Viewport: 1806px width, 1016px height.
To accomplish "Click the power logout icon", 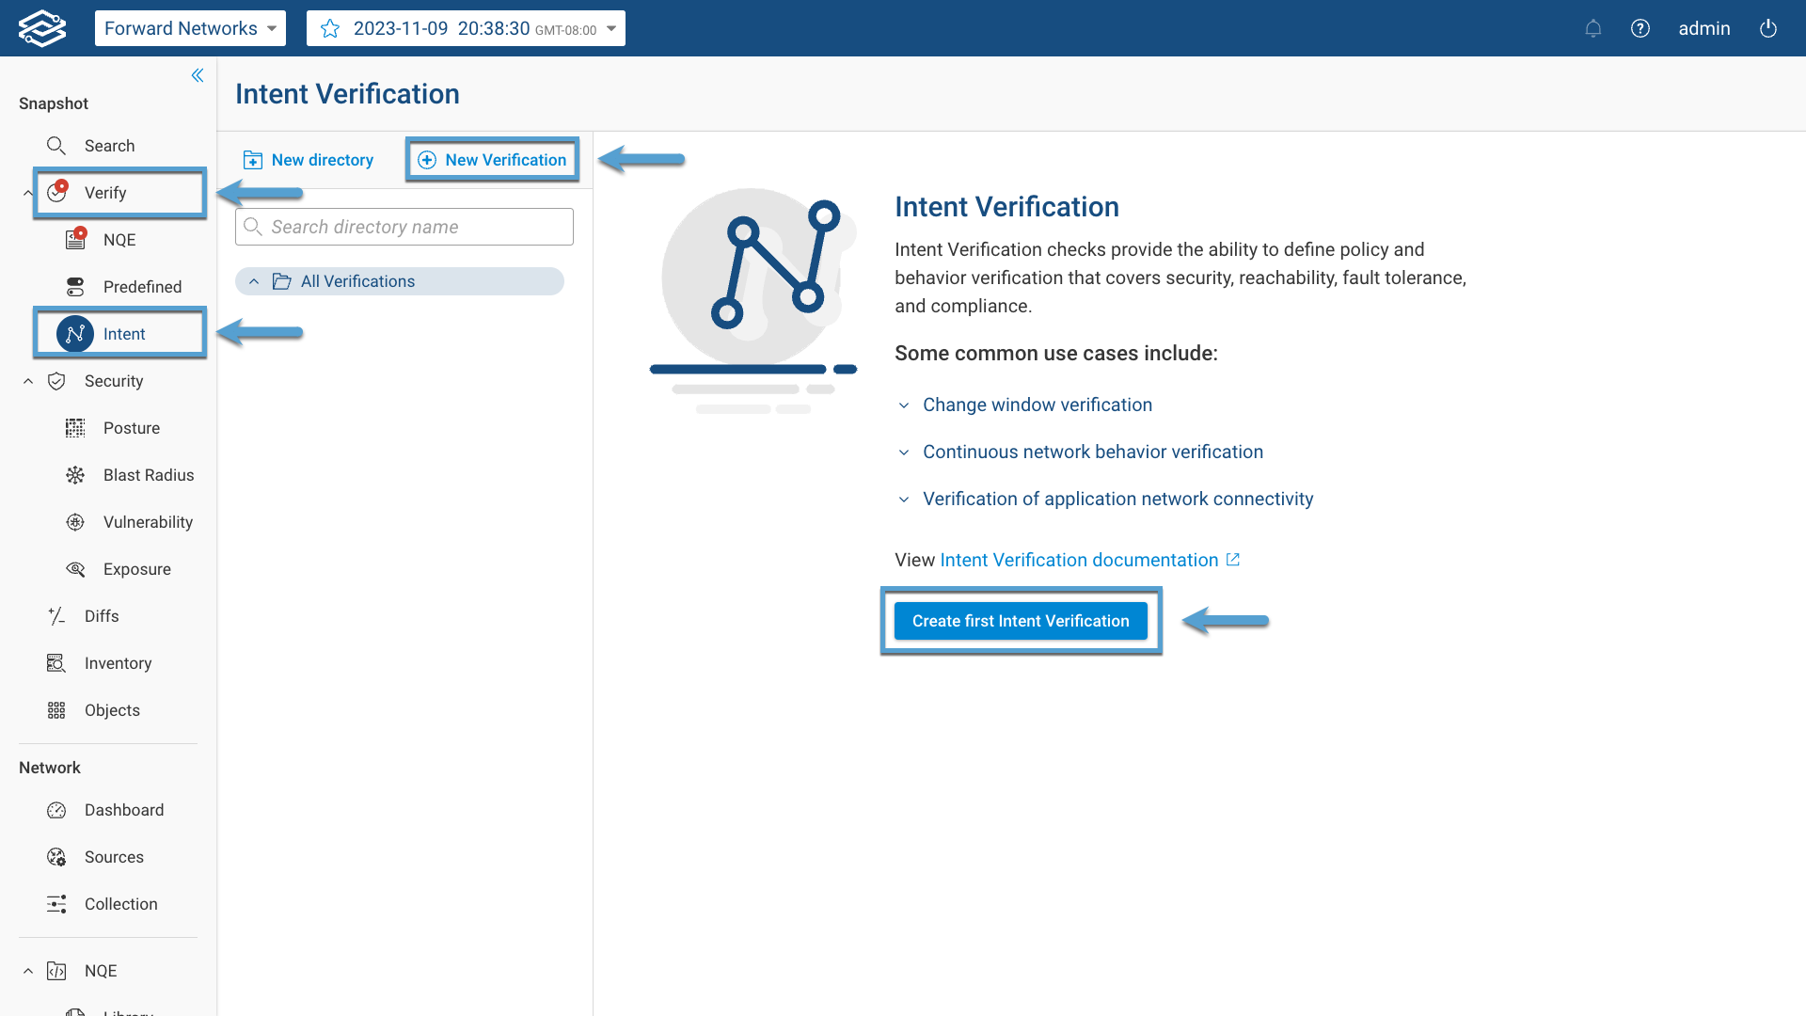I will (x=1768, y=28).
